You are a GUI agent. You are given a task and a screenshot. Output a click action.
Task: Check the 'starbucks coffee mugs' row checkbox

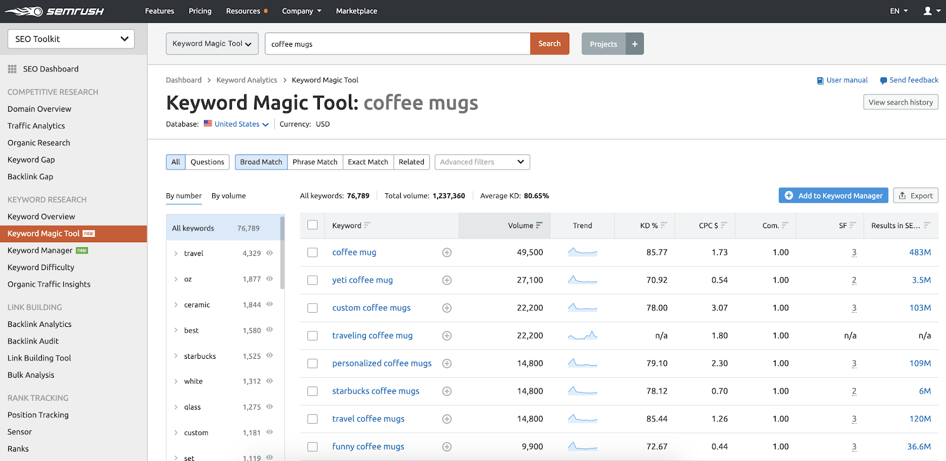tap(313, 391)
